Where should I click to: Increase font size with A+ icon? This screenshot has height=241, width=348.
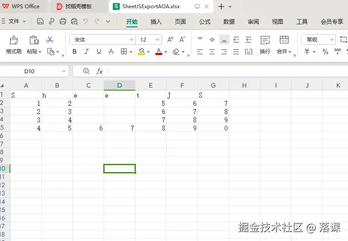coord(170,40)
